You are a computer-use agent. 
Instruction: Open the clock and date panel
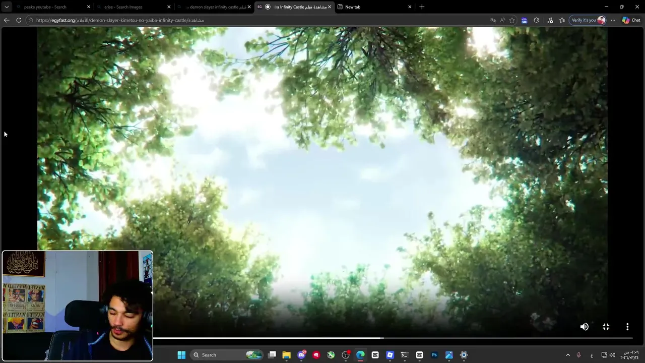(x=630, y=355)
